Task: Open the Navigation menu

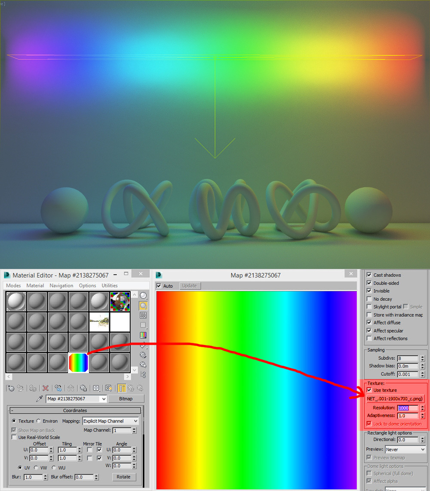Action: [x=61, y=286]
